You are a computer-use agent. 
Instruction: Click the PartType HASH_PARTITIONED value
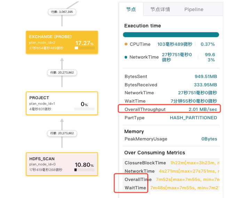193,118
